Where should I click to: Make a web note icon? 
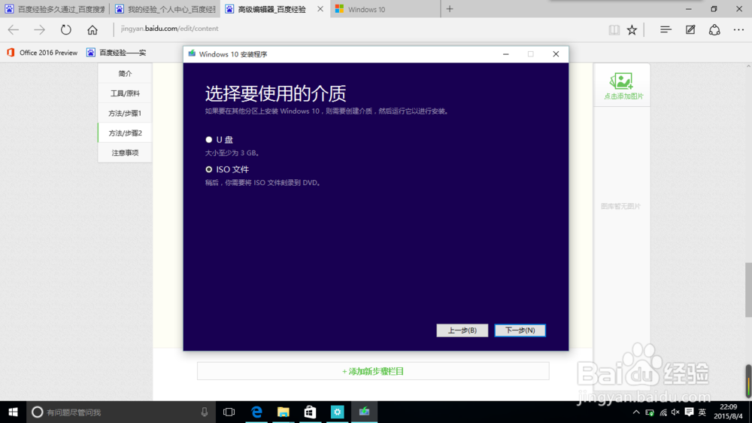[690, 30]
